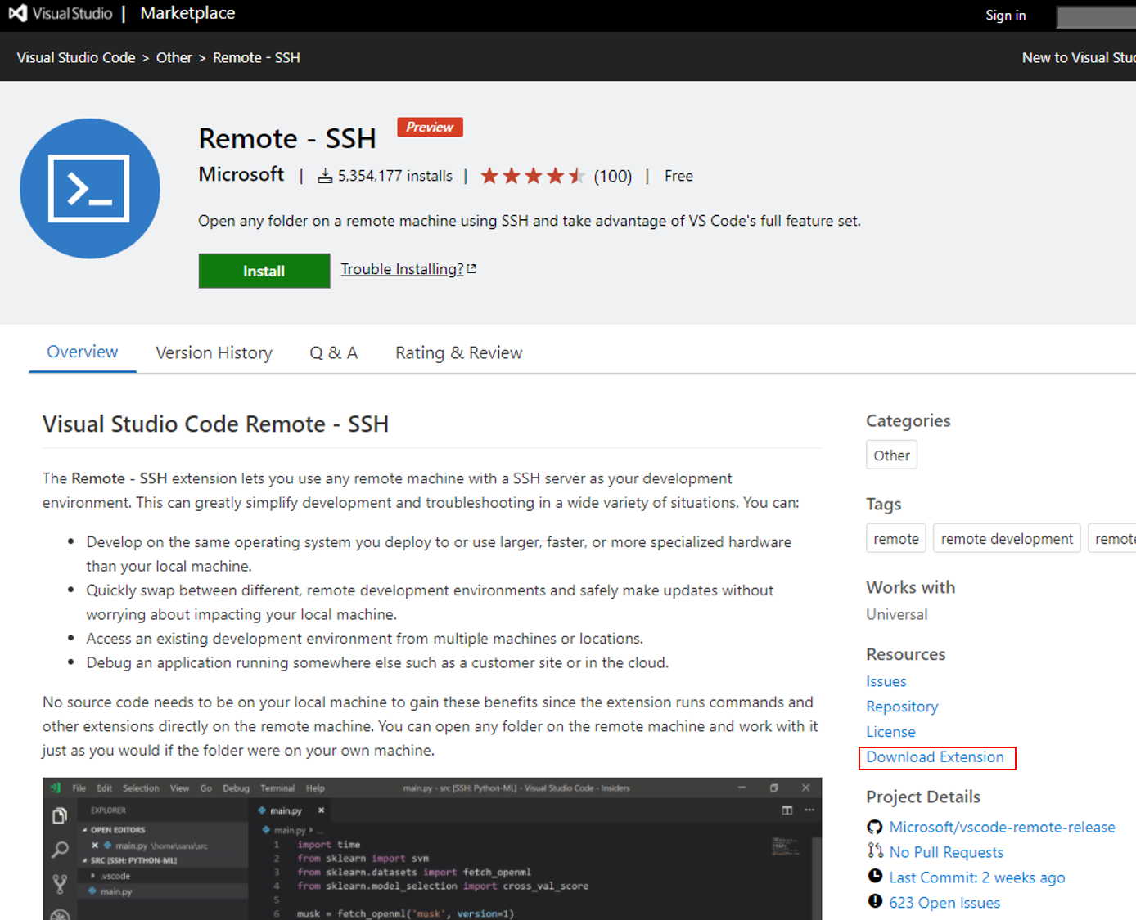Open the Marketplace home link

(187, 13)
